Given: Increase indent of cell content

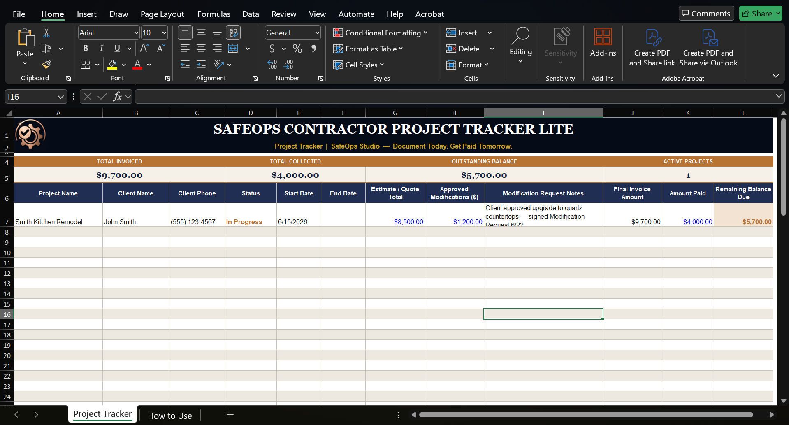Looking at the screenshot, I should (x=201, y=65).
